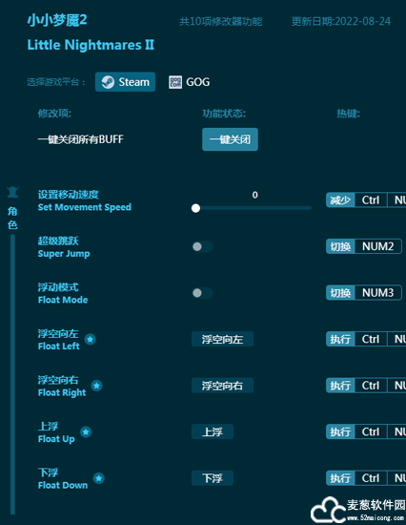Screen dimensions: 406x525
Task: Enable the Float Mode switch
Action: coord(203,293)
